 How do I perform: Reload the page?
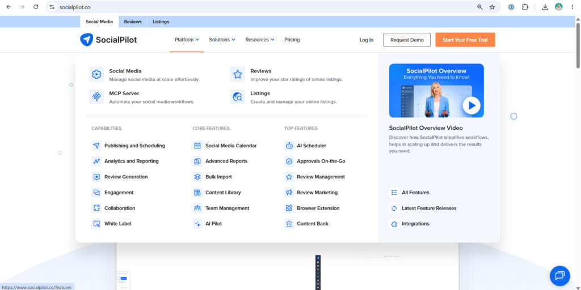[36, 7]
